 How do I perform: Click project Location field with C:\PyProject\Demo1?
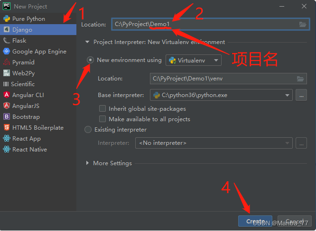(210, 24)
